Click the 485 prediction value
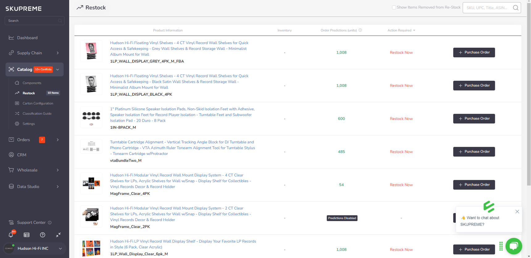Image resolution: width=531 pixels, height=258 pixels. point(341,151)
